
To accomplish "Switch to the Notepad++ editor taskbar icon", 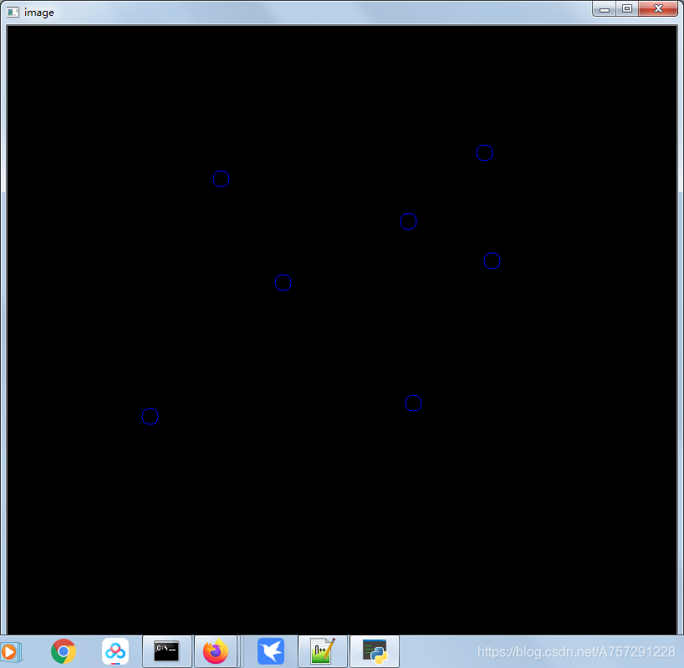I will 323,651.
